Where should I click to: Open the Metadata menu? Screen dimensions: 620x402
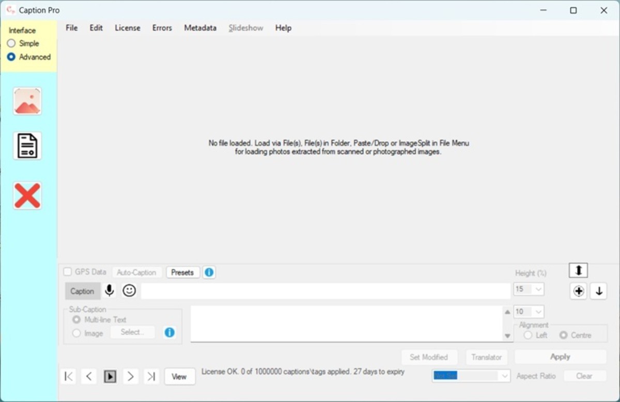point(200,28)
